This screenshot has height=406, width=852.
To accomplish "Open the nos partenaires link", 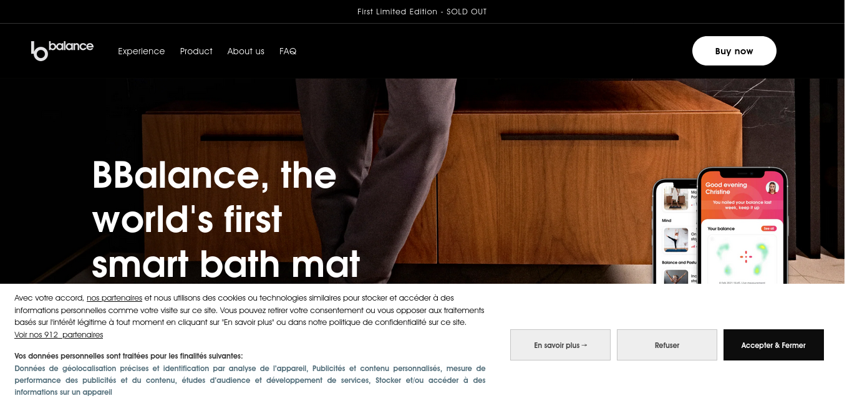I will click(x=114, y=298).
